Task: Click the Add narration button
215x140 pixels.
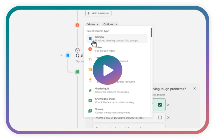Action: 98,13
